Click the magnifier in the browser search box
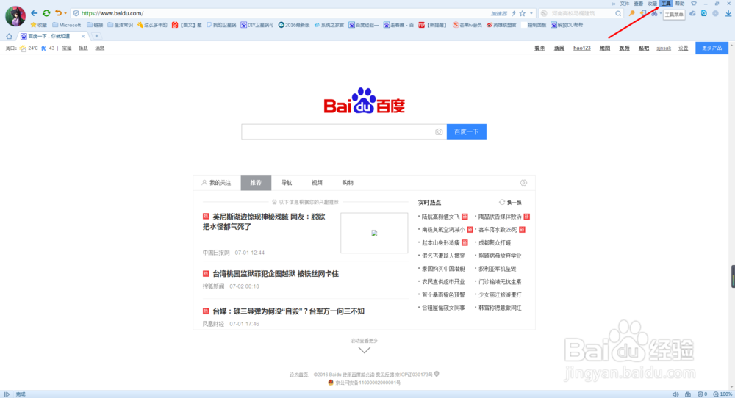The width and height of the screenshot is (735, 398). click(x=618, y=13)
